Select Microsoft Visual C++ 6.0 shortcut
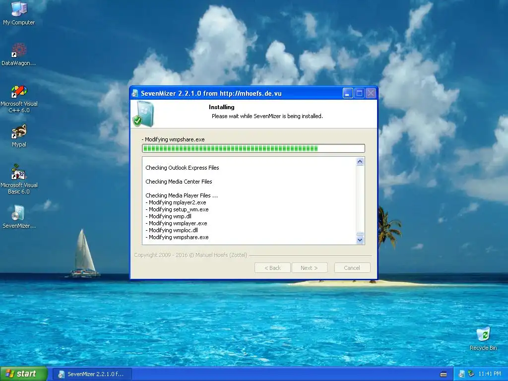This screenshot has width=508, height=381. click(19, 99)
